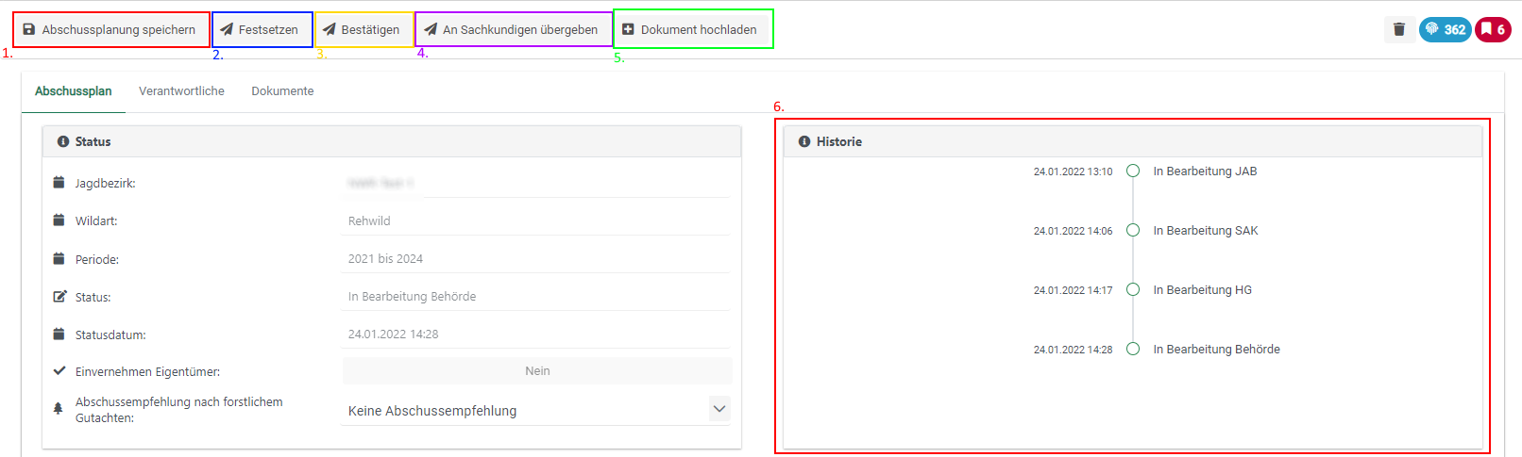Click the info icon in Status header

pyautogui.click(x=63, y=141)
